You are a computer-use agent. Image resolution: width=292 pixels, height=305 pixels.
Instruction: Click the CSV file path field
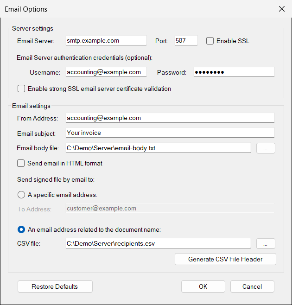pyautogui.click(x=158, y=243)
